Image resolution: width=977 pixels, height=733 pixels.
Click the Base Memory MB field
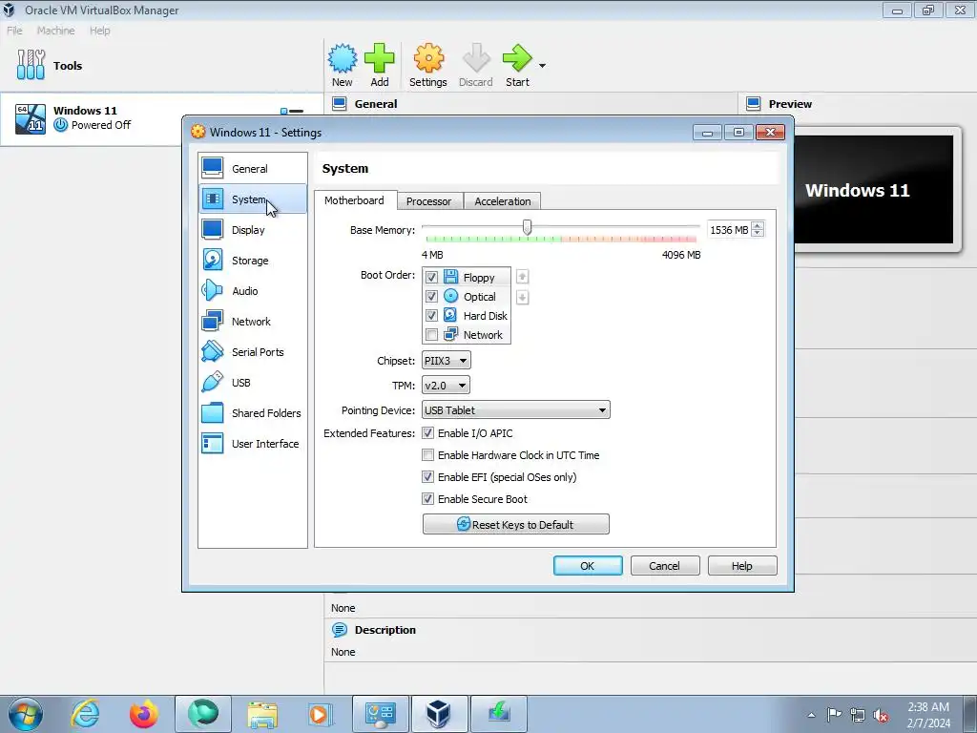pos(729,230)
